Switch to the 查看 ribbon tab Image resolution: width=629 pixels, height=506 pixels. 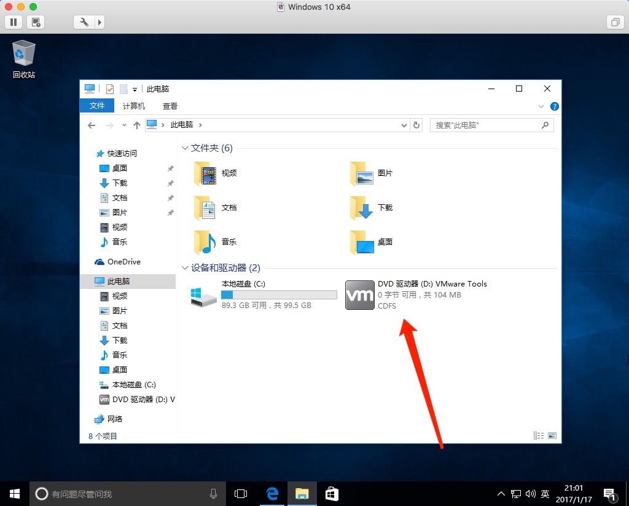[170, 106]
